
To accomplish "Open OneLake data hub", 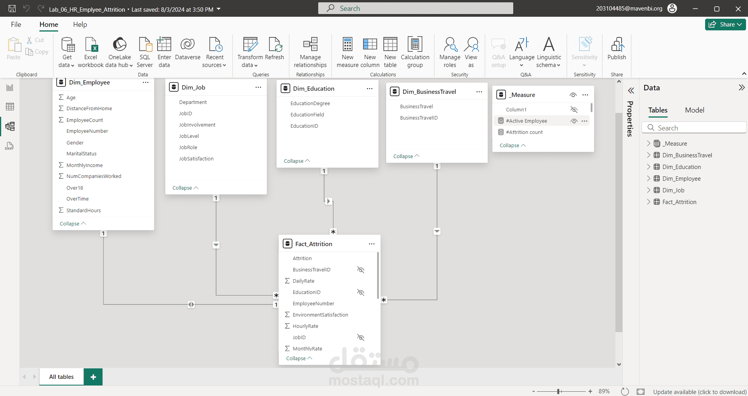I will 119,52.
